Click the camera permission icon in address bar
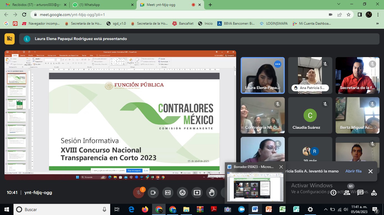384x215 pixels. pos(331,15)
